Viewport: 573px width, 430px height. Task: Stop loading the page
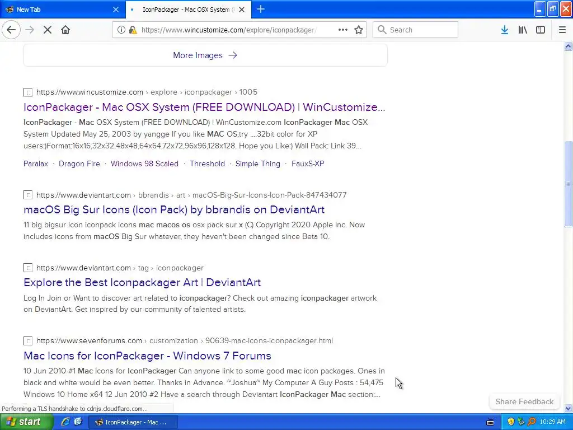click(48, 30)
